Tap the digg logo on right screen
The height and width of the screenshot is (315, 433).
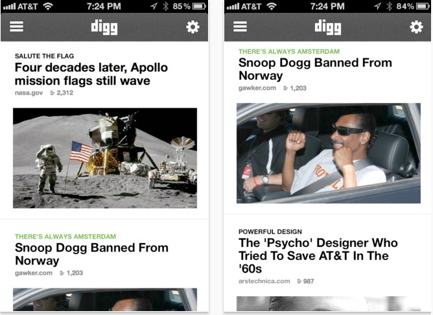(x=328, y=27)
